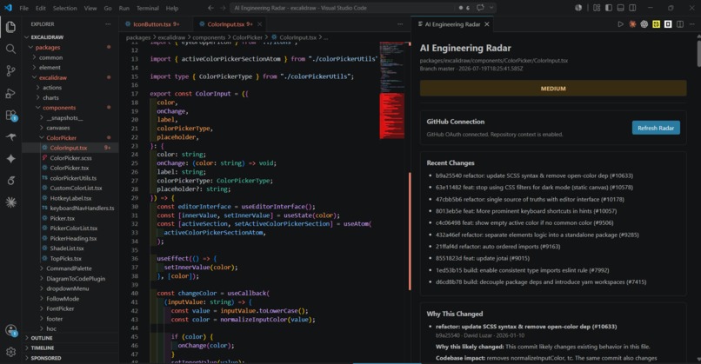Viewport: 701px width, 364px height.
Task: Click the Refresh Radar button
Action: click(656, 128)
